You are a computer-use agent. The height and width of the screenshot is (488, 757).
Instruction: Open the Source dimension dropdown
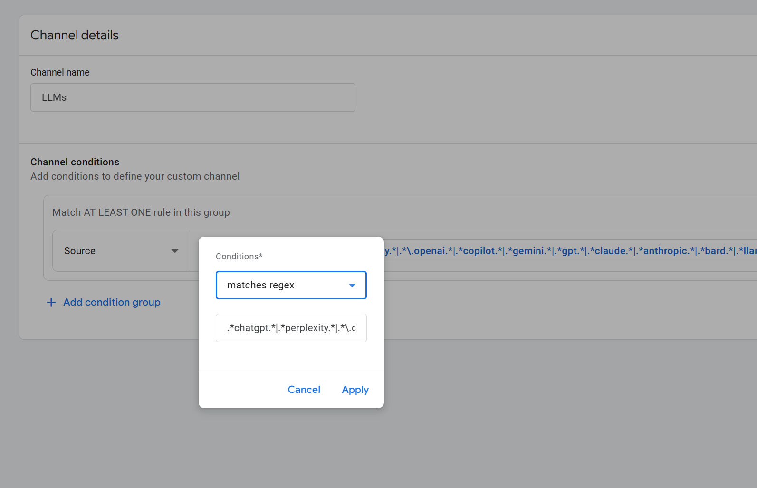pyautogui.click(x=121, y=251)
